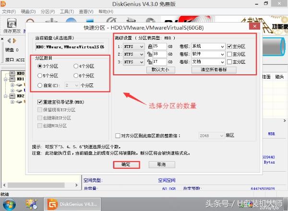Open partition 2 NTFS filesystem dropdown
This screenshot has width=288, height=211.
[133, 54]
